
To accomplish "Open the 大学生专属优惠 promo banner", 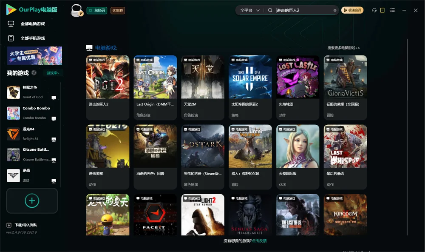I will pos(34,56).
